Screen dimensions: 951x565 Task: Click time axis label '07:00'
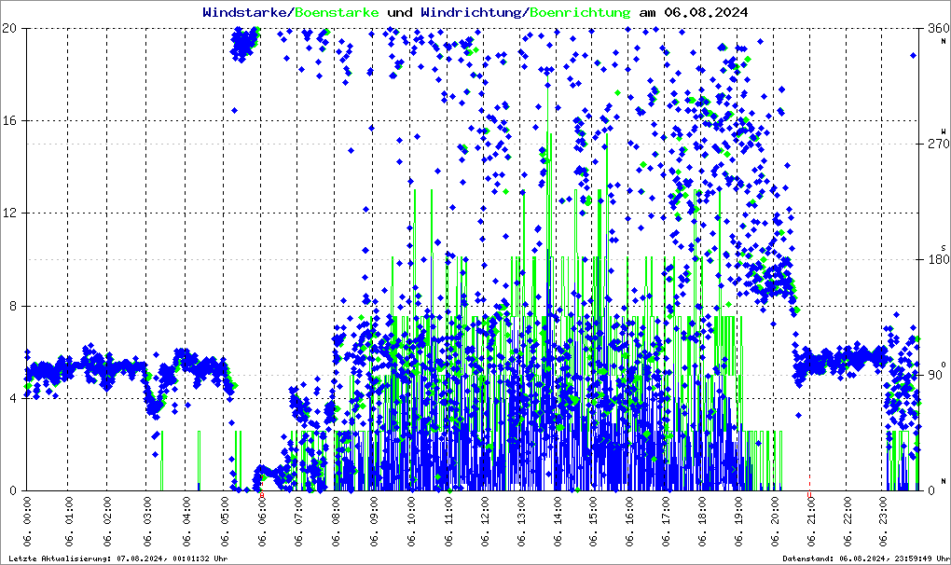(298, 511)
